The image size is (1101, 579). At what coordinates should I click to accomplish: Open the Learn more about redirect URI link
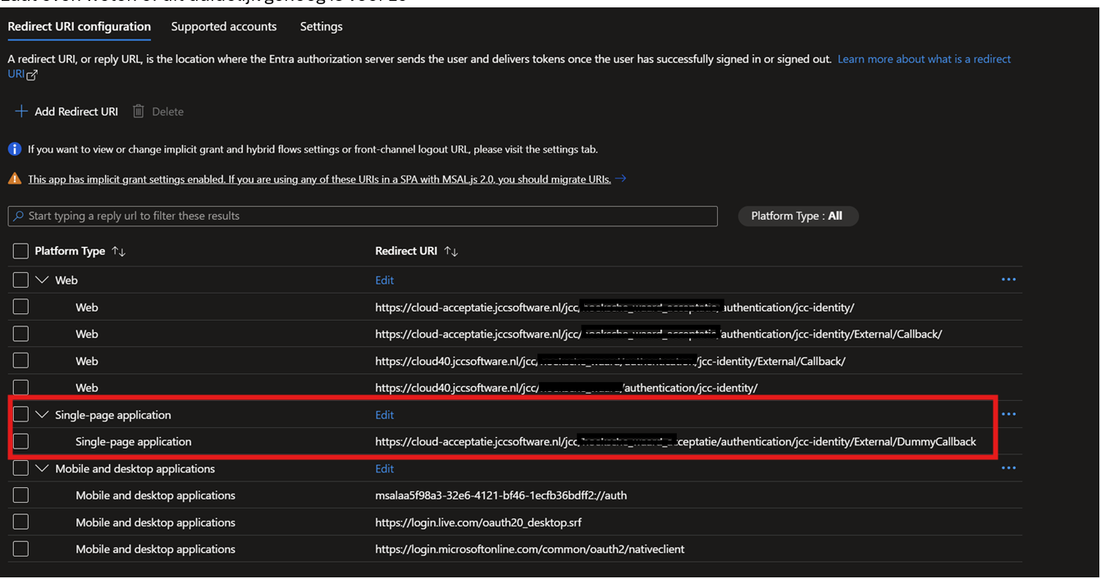tap(924, 58)
